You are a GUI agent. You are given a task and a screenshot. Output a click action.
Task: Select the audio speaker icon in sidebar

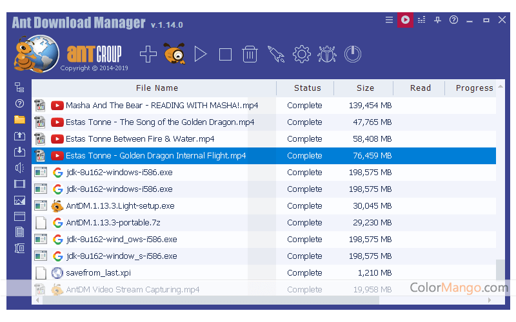tap(19, 168)
